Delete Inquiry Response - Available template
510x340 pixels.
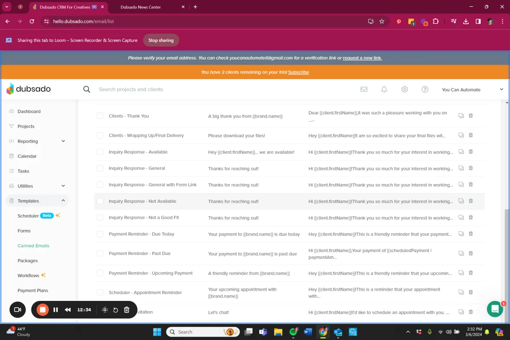tap(471, 152)
